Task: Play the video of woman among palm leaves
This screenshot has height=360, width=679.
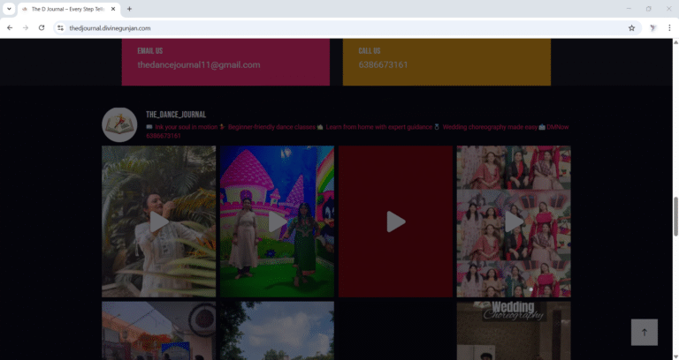Action: (x=158, y=221)
